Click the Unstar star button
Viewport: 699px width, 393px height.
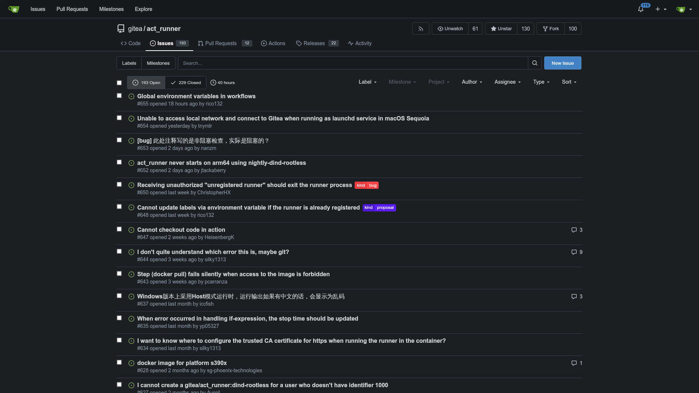[x=501, y=29]
